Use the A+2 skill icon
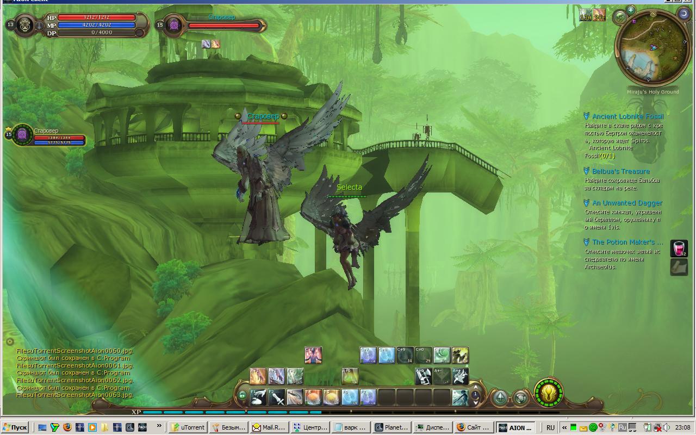The width and height of the screenshot is (696, 435). (276, 376)
